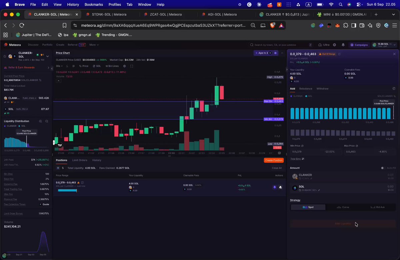
Task: Go to the Portfolio nav item
Action: tap(47, 45)
